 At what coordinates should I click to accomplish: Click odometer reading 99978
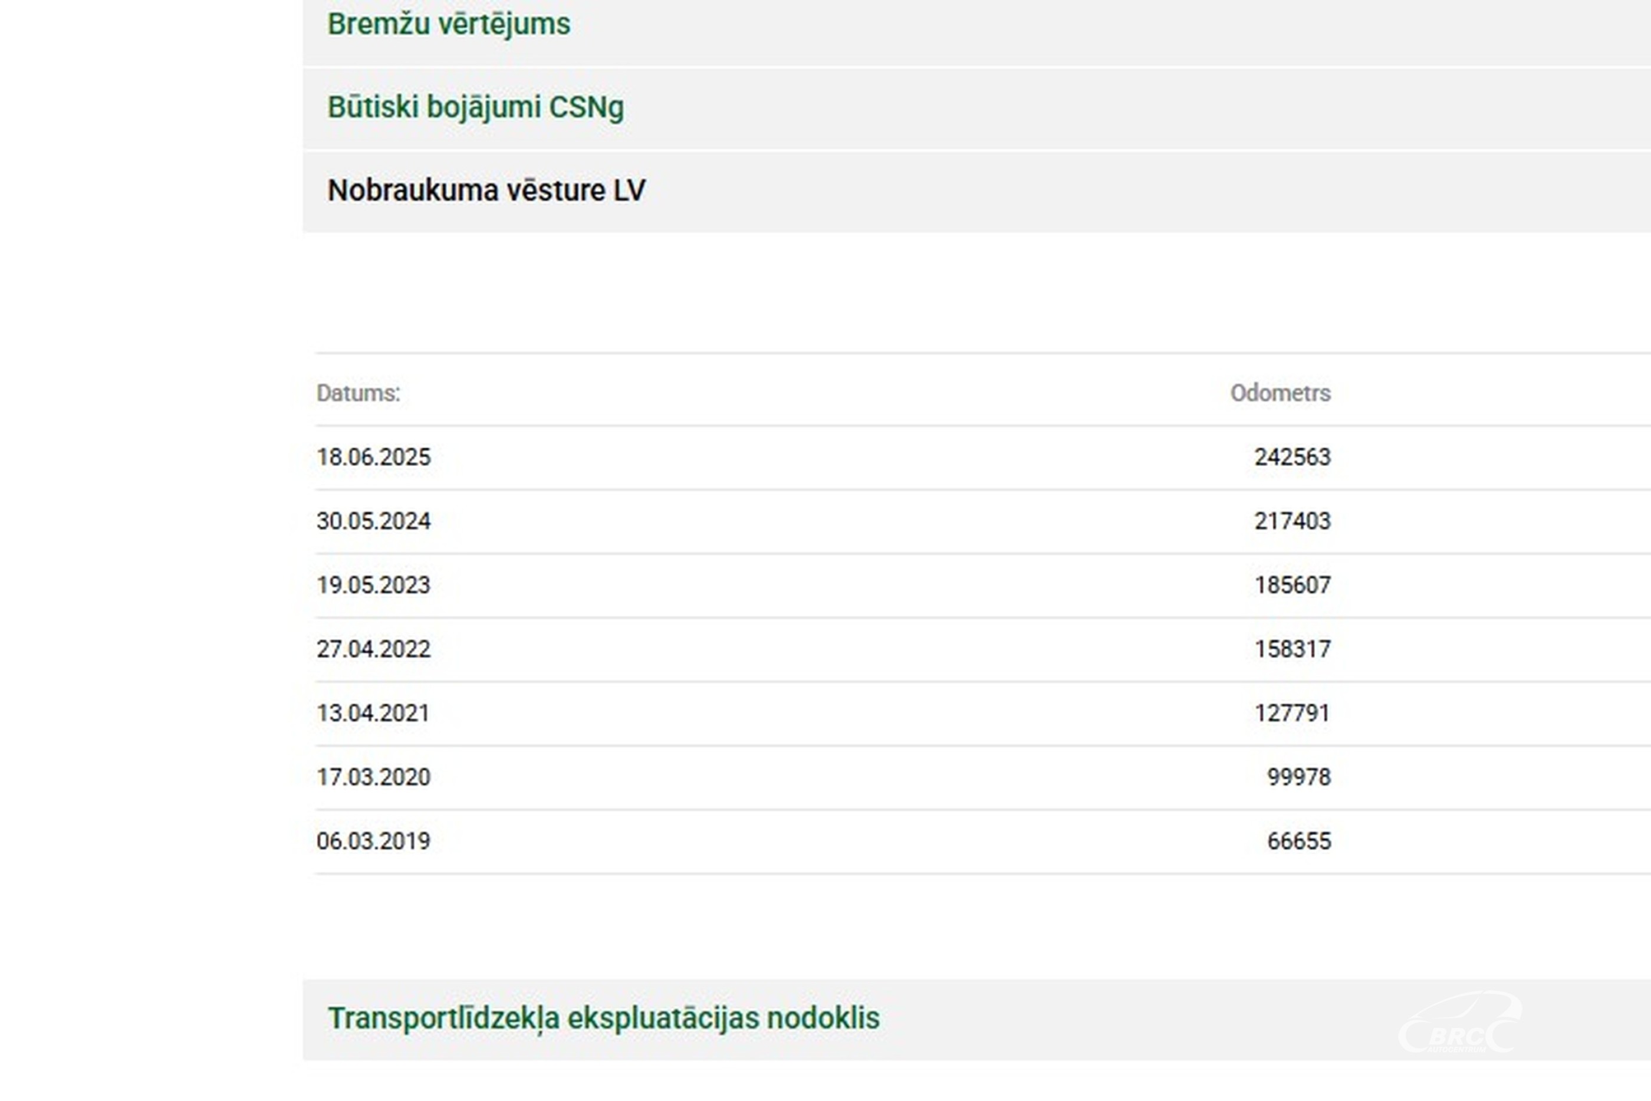click(x=1298, y=777)
